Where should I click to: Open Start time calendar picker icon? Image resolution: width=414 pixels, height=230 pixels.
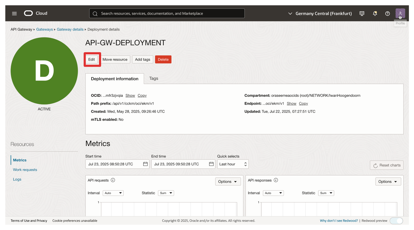point(145,164)
